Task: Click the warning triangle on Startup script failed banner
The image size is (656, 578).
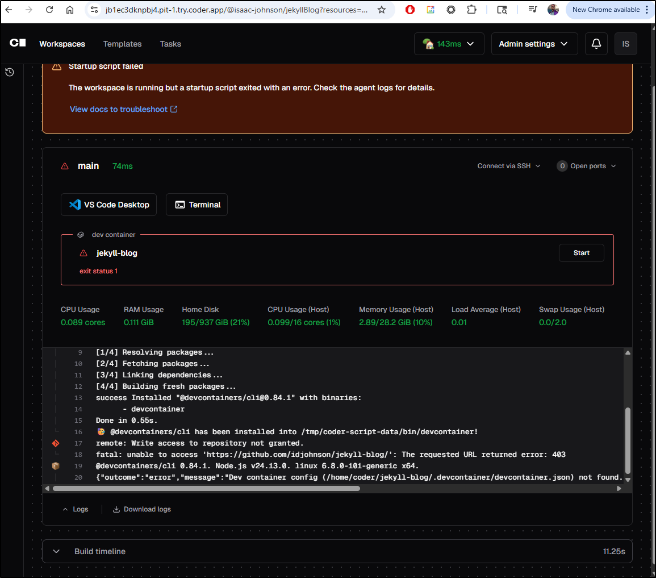Action: click(56, 66)
